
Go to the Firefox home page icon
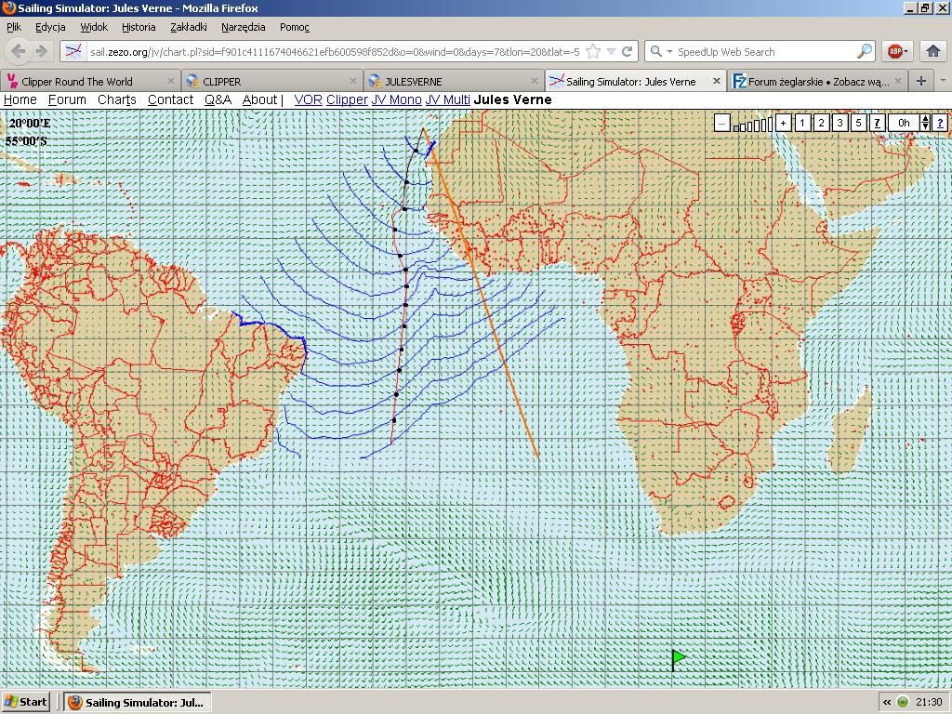[x=933, y=52]
